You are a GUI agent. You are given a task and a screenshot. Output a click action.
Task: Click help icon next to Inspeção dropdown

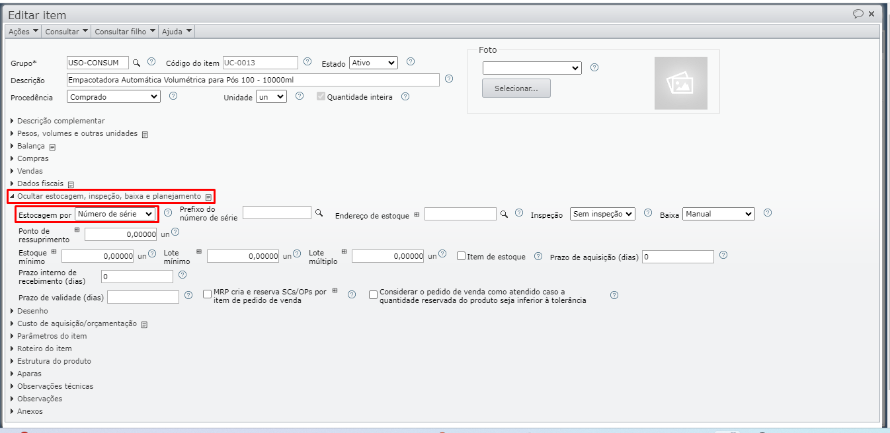click(648, 213)
